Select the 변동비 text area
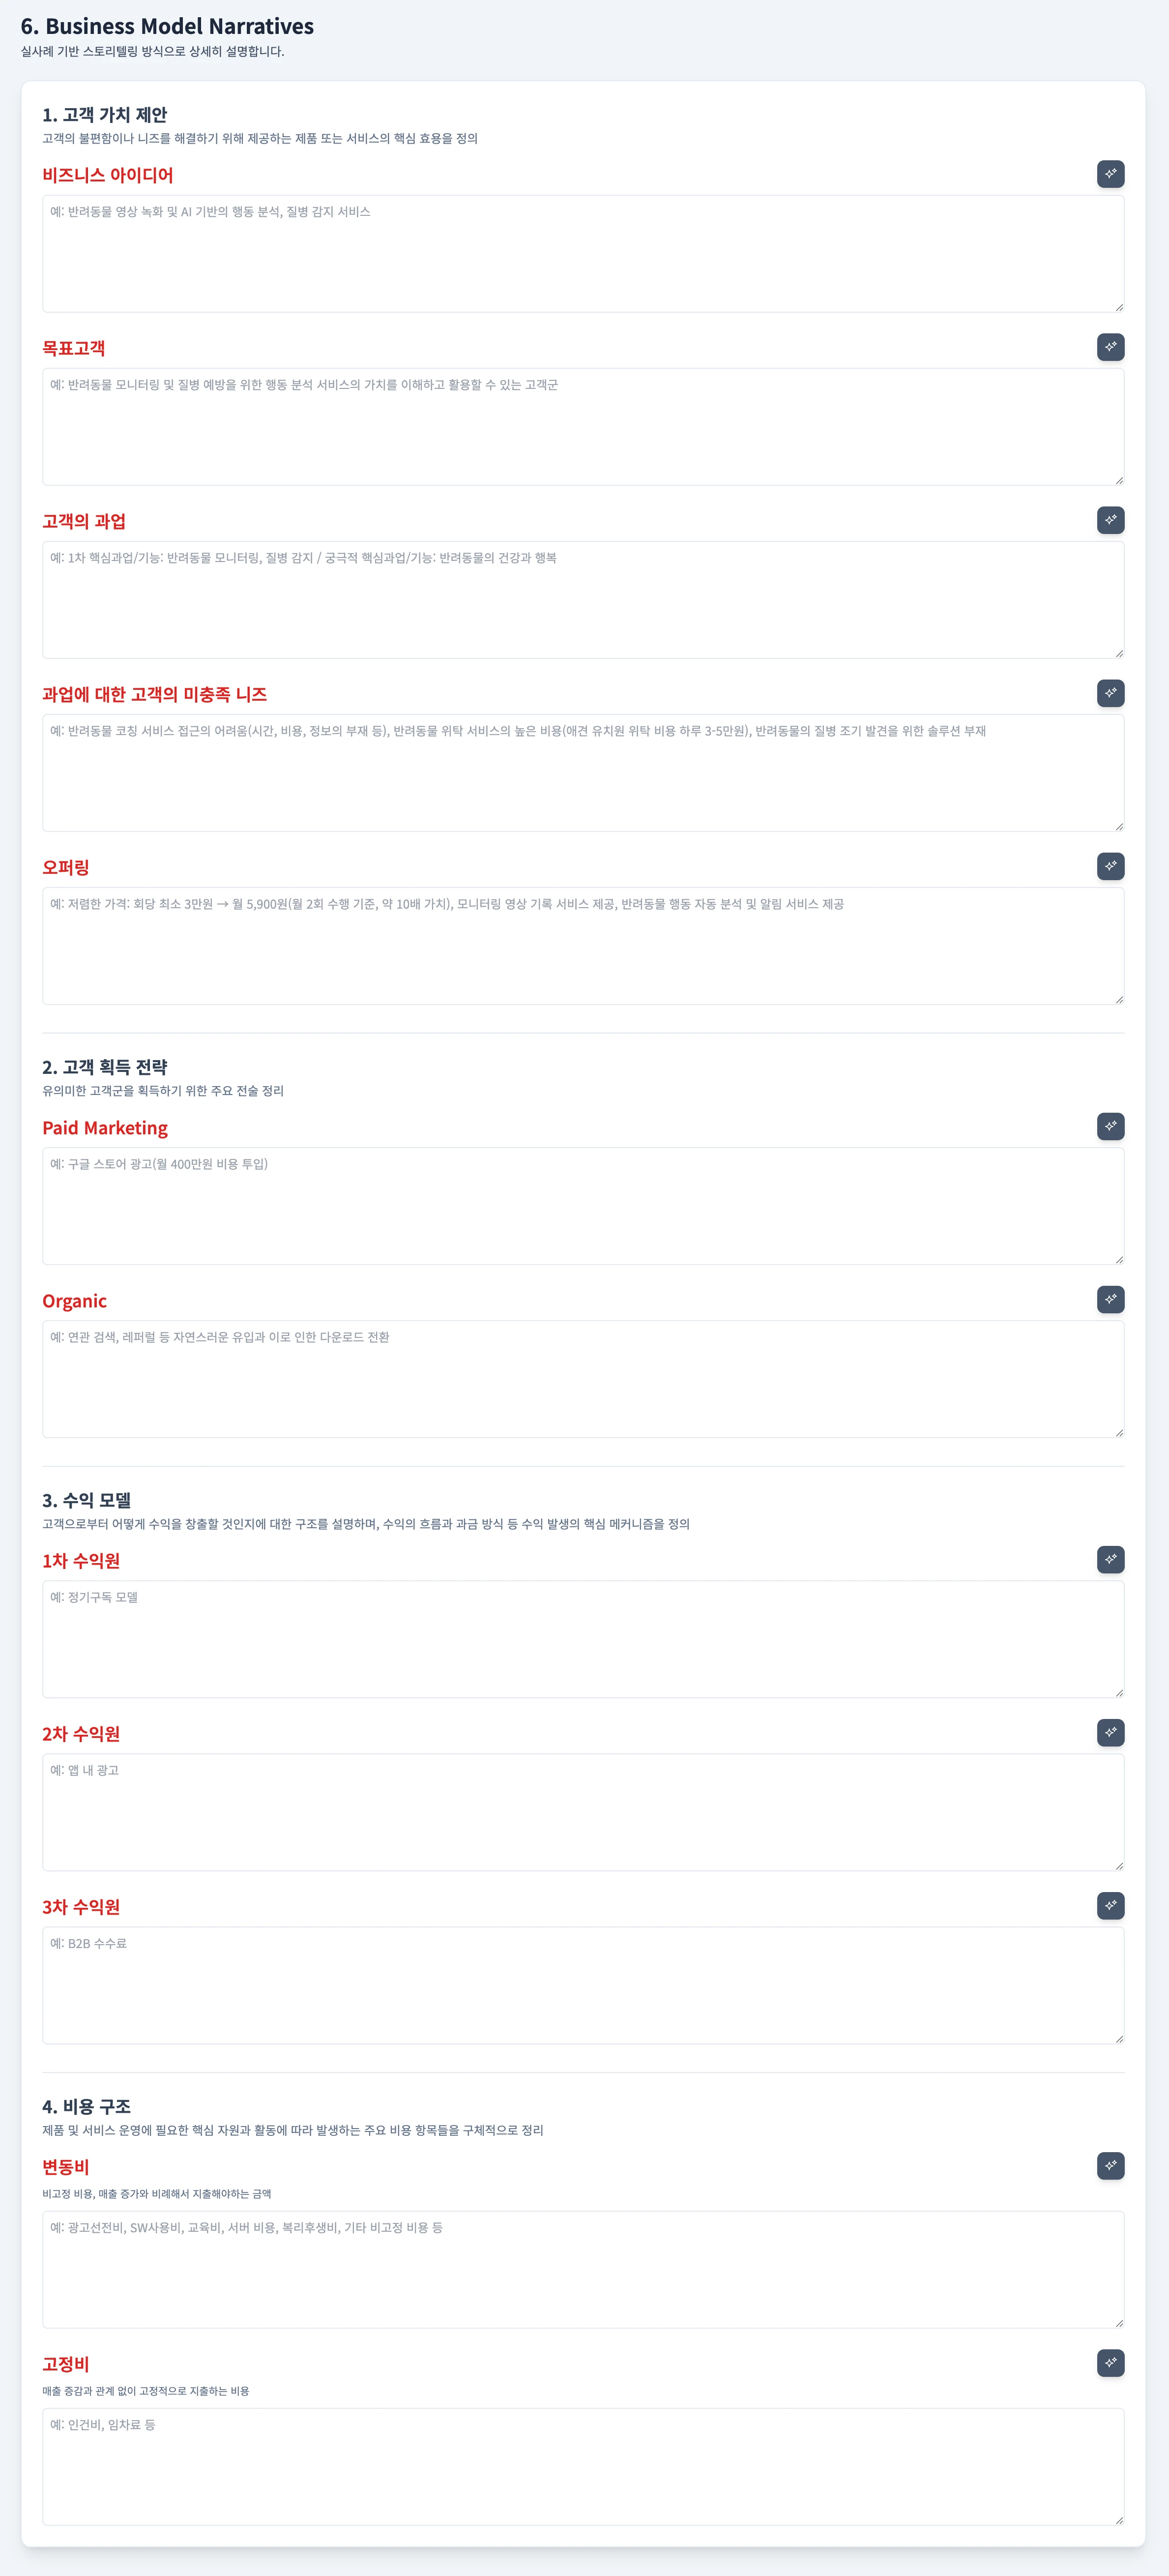This screenshot has height=2576, width=1169. [583, 2269]
